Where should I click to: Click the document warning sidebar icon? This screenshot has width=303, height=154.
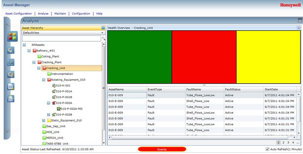point(11,86)
